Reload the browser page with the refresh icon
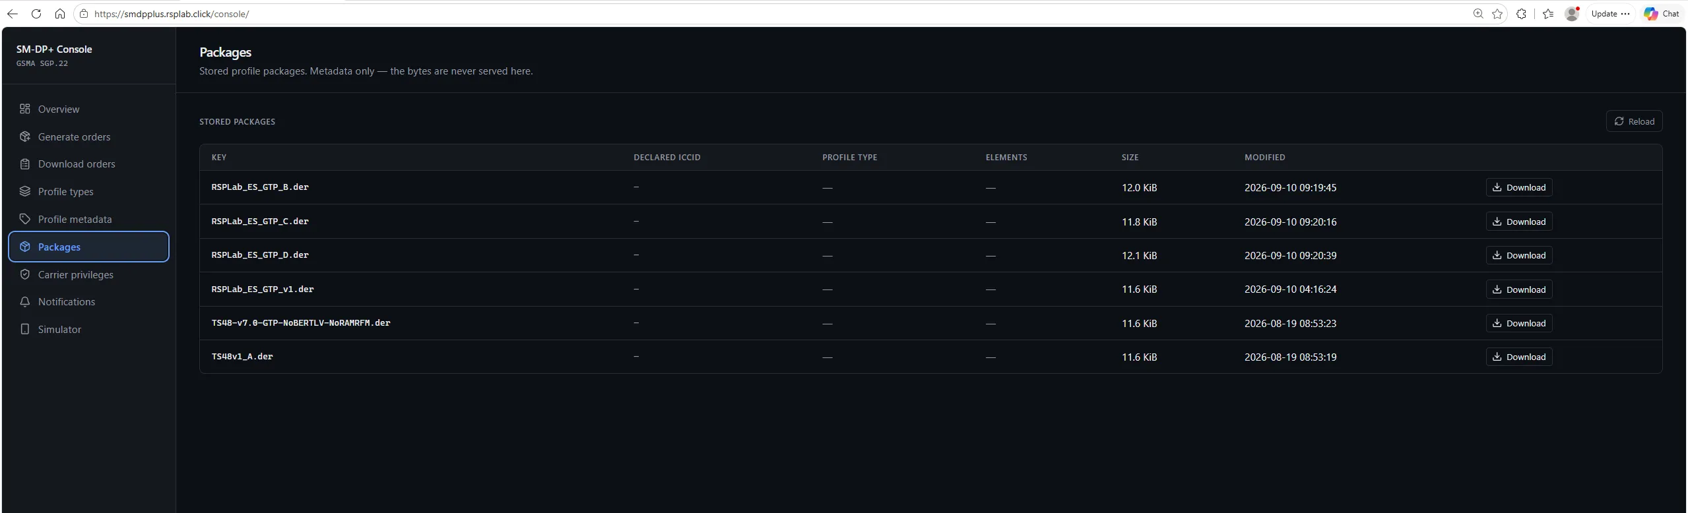Screen dimensions: 1688x513 (36, 14)
